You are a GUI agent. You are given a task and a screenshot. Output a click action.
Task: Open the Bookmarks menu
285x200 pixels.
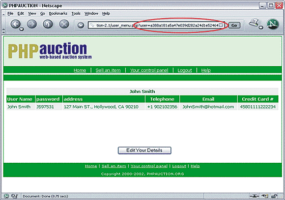pos(58,13)
